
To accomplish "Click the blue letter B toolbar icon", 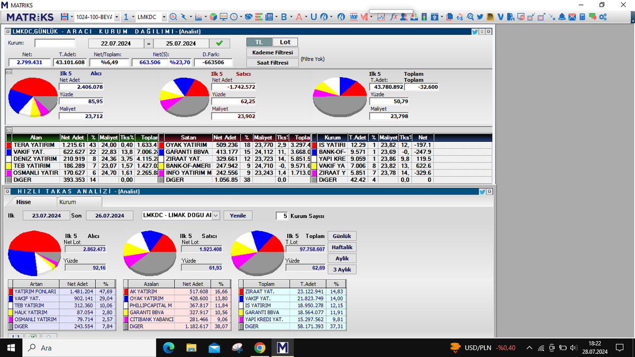I will (284, 17).
